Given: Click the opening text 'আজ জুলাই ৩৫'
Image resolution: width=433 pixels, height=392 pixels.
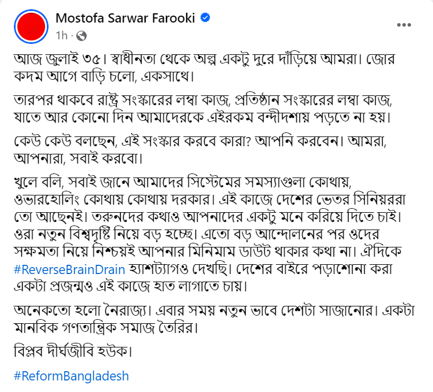Looking at the screenshot, I should point(60,59).
